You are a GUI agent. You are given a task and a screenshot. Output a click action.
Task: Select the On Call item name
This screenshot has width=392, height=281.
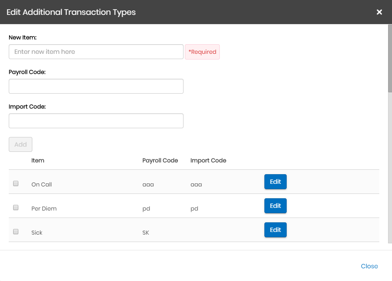coord(42,185)
